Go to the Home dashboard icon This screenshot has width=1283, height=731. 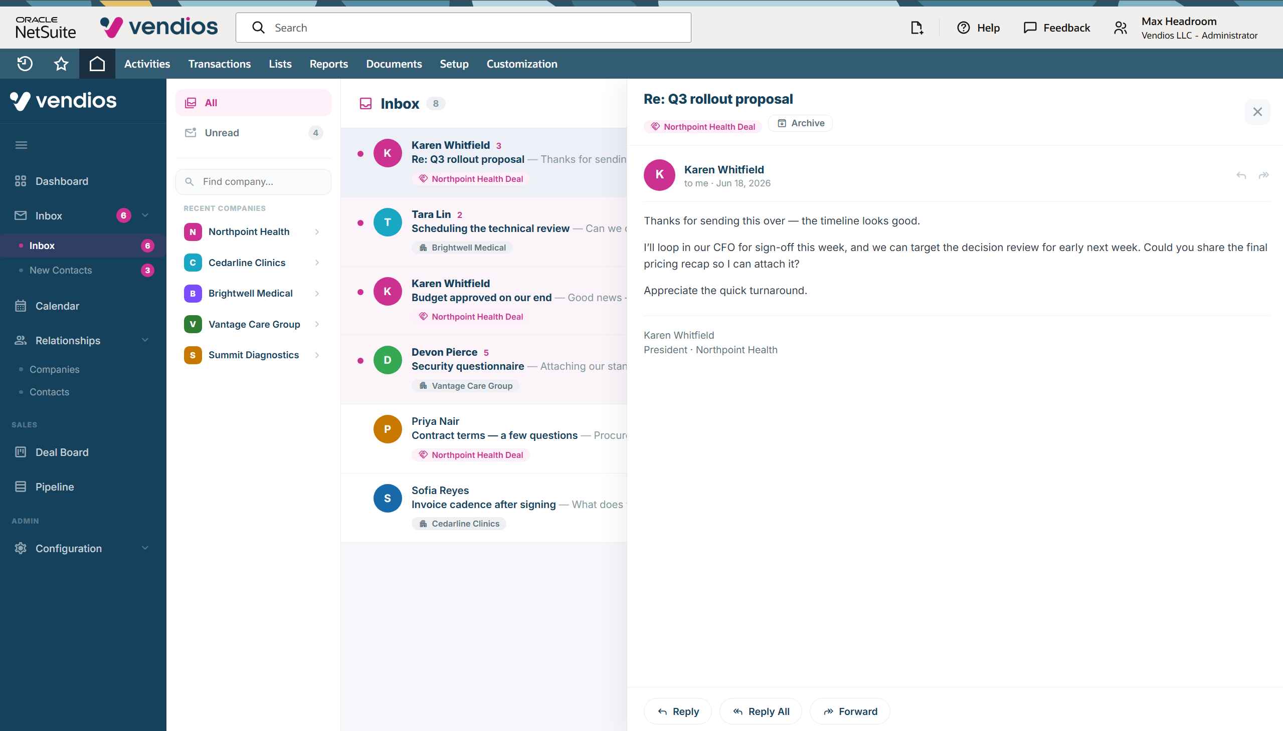(97, 64)
